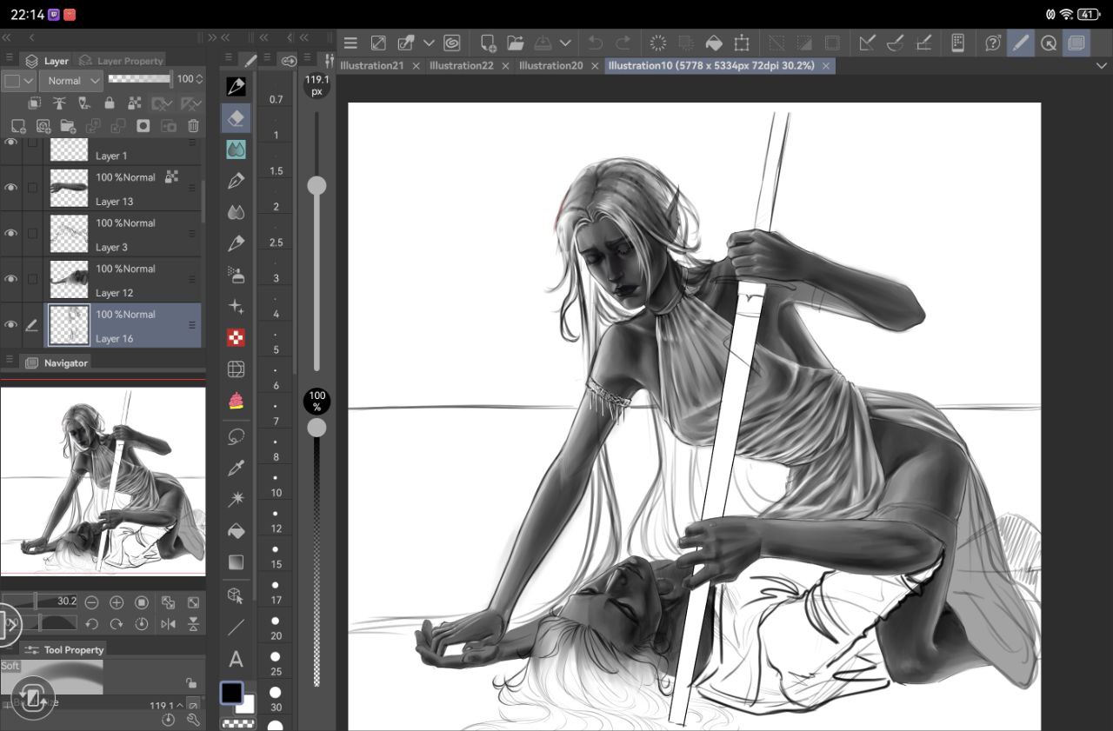Click the black main color swatch
The height and width of the screenshot is (731, 1113).
tap(231, 692)
